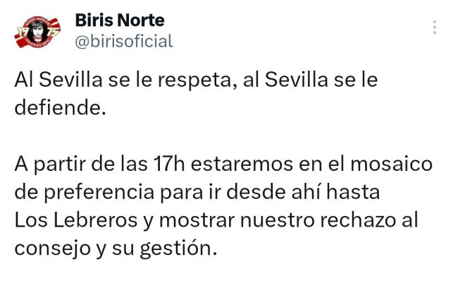Click the "Los Lebreros" text
Screen dimensions: 458x281
pyautogui.click(x=75, y=220)
